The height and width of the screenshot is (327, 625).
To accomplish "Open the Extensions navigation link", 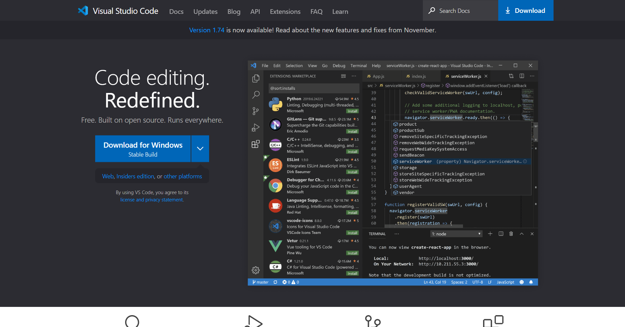I will point(285,12).
